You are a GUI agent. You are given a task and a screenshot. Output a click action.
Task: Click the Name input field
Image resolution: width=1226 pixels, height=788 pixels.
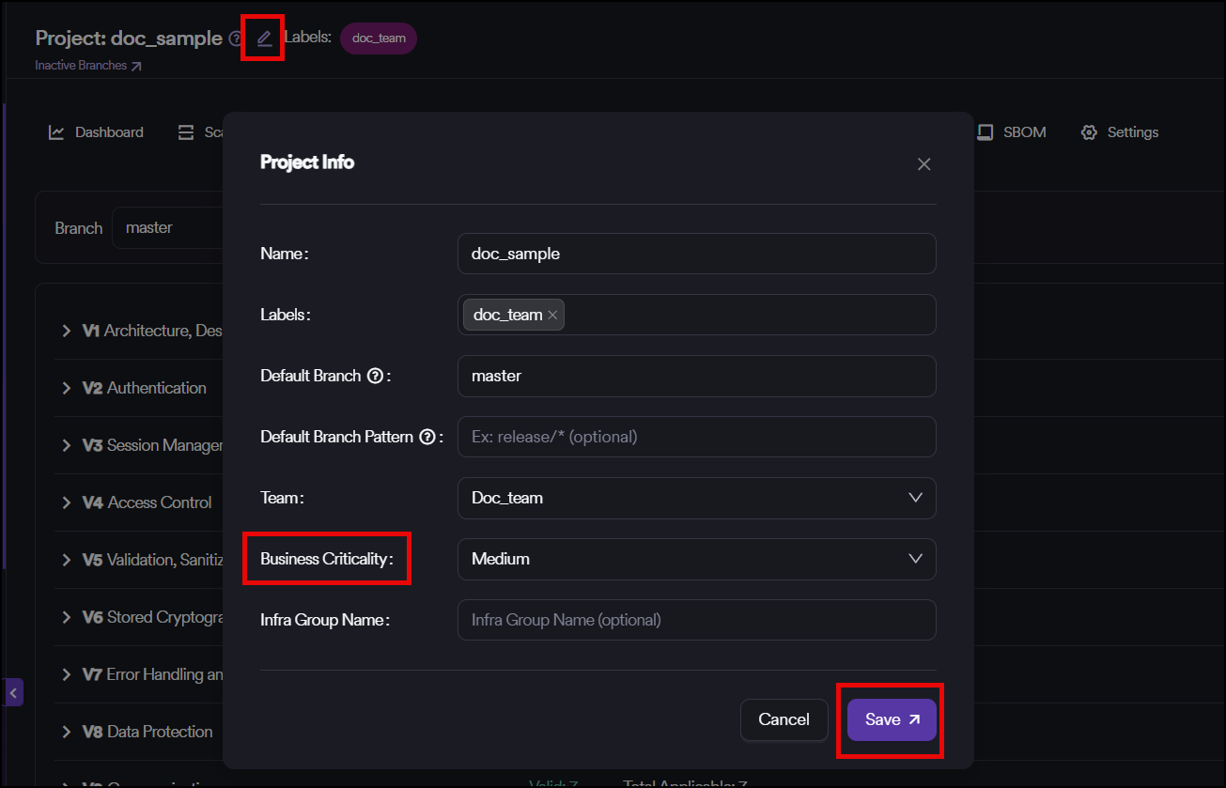[x=696, y=254]
